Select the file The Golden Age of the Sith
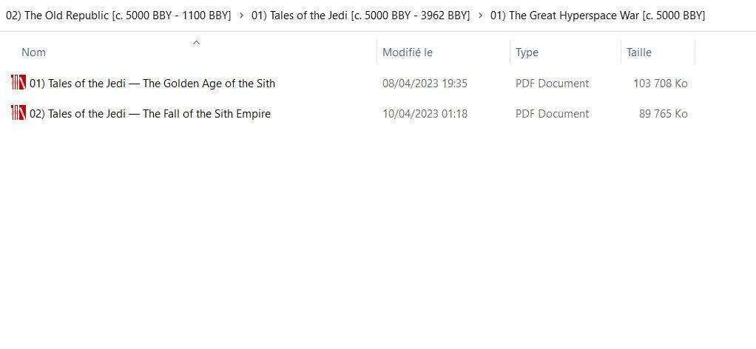Image resolution: width=756 pixels, height=349 pixels. click(152, 84)
